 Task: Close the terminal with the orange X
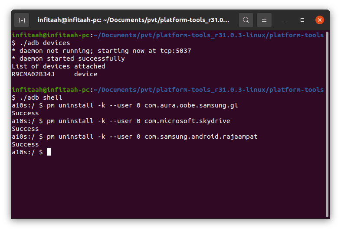(320, 20)
